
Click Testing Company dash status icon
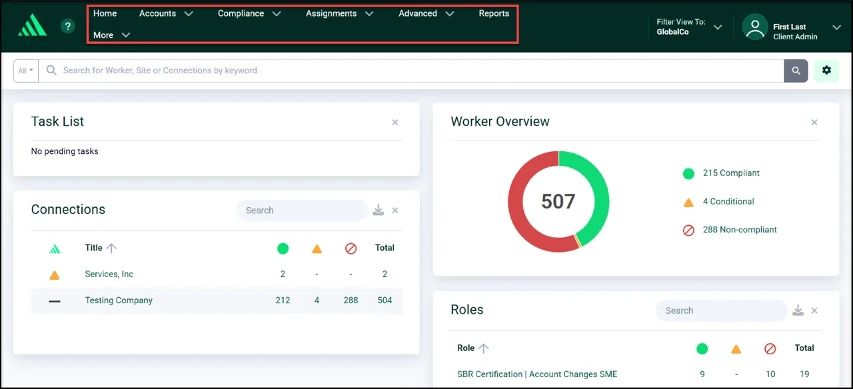(55, 301)
